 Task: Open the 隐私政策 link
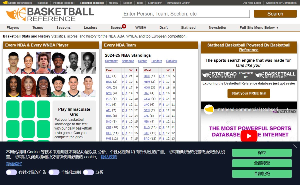tap(109, 157)
